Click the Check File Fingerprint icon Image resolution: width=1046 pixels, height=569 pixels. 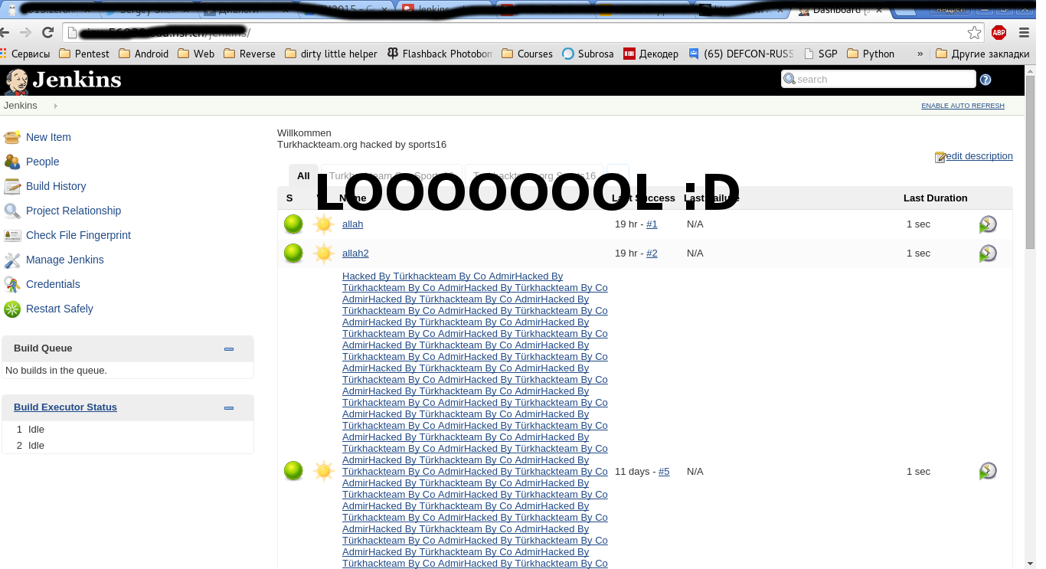[12, 235]
